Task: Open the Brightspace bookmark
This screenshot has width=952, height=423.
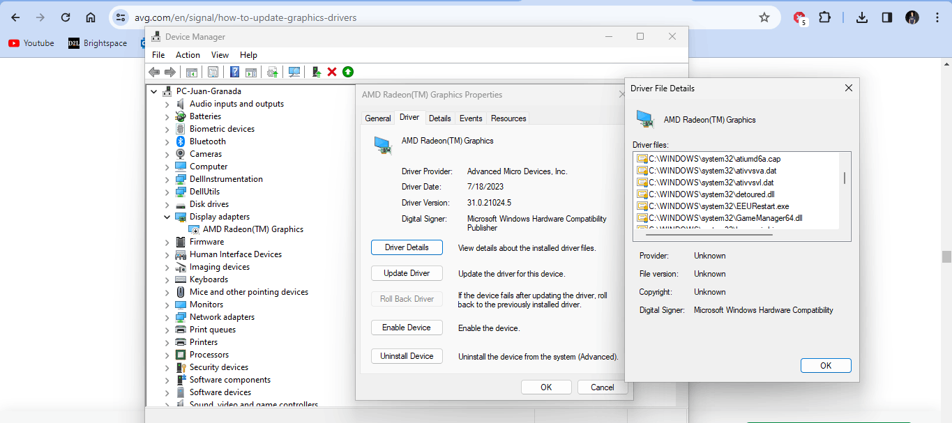Action: (x=98, y=43)
